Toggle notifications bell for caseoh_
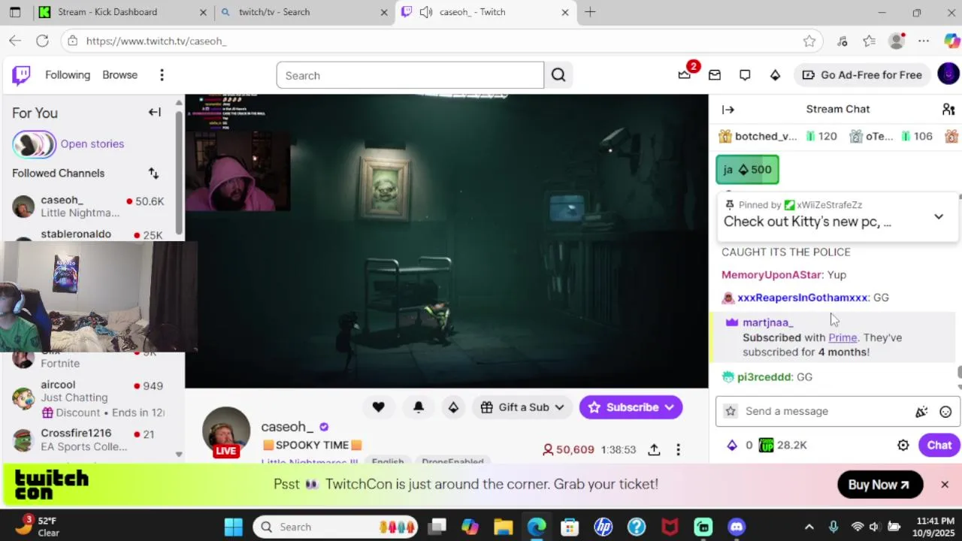 pos(419,407)
